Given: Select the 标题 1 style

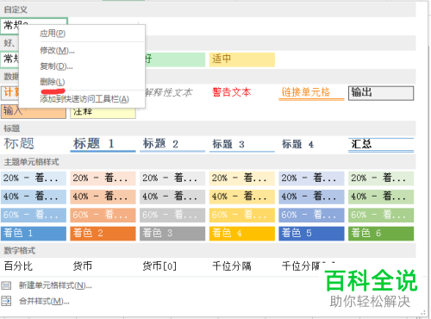Looking at the screenshot, I should point(103,144).
